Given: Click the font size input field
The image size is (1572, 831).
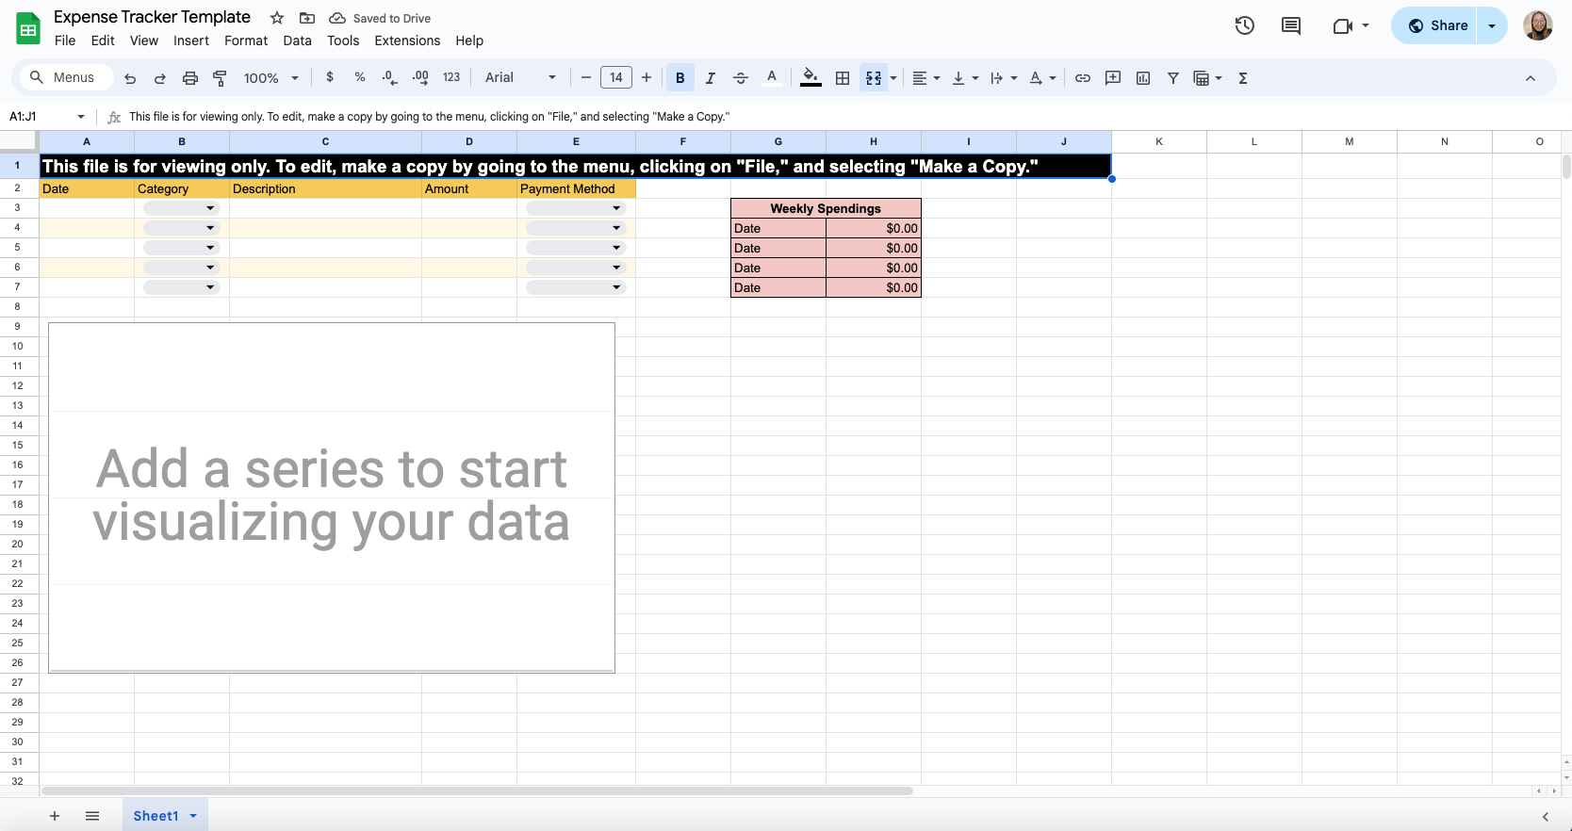Looking at the screenshot, I should (x=616, y=78).
